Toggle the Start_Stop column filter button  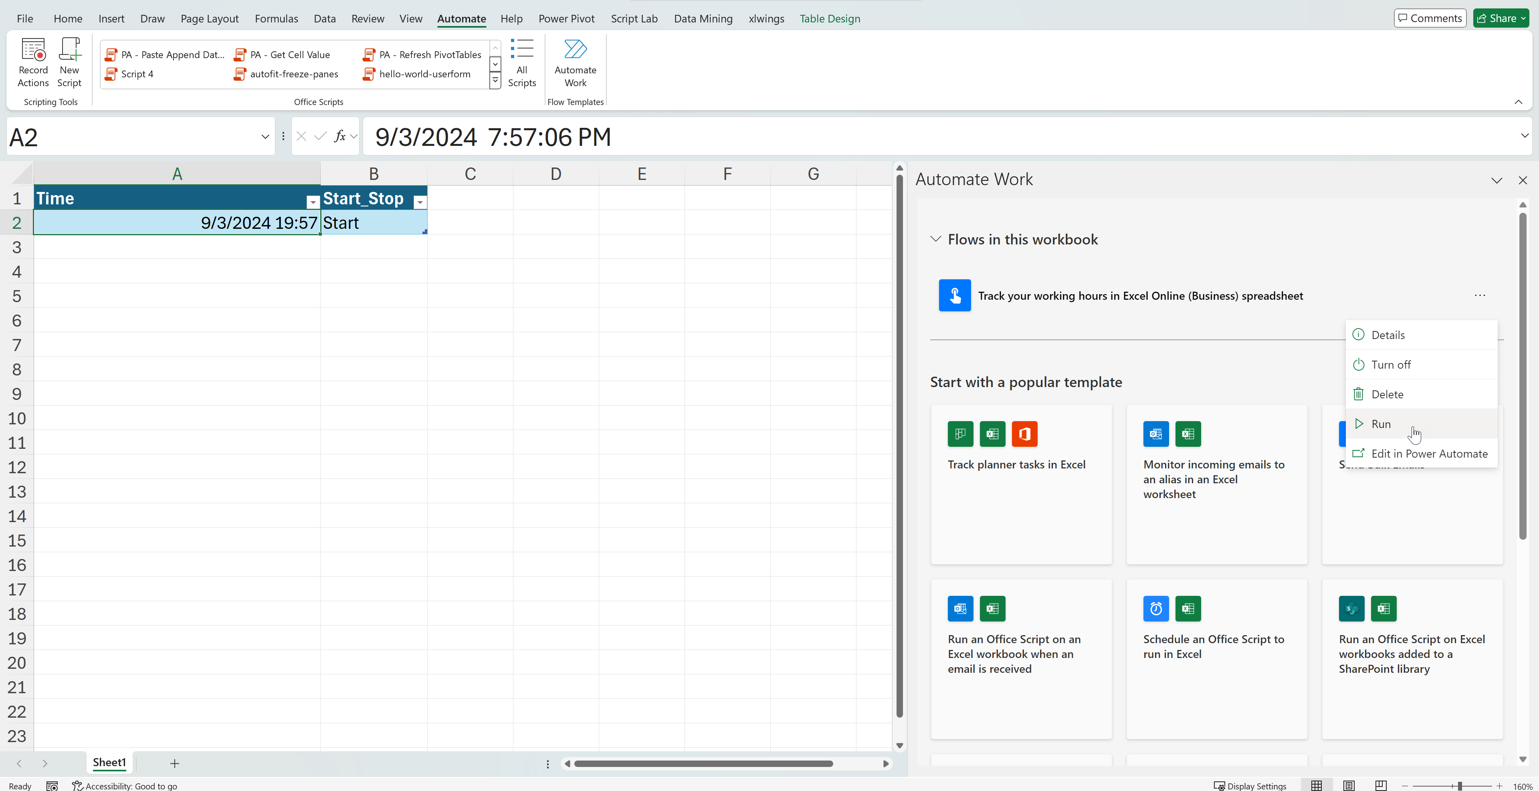point(420,202)
